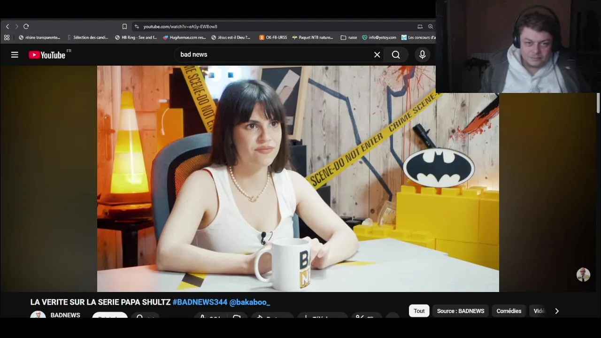Click the zoom magnifier icon in the address bar

point(430,26)
